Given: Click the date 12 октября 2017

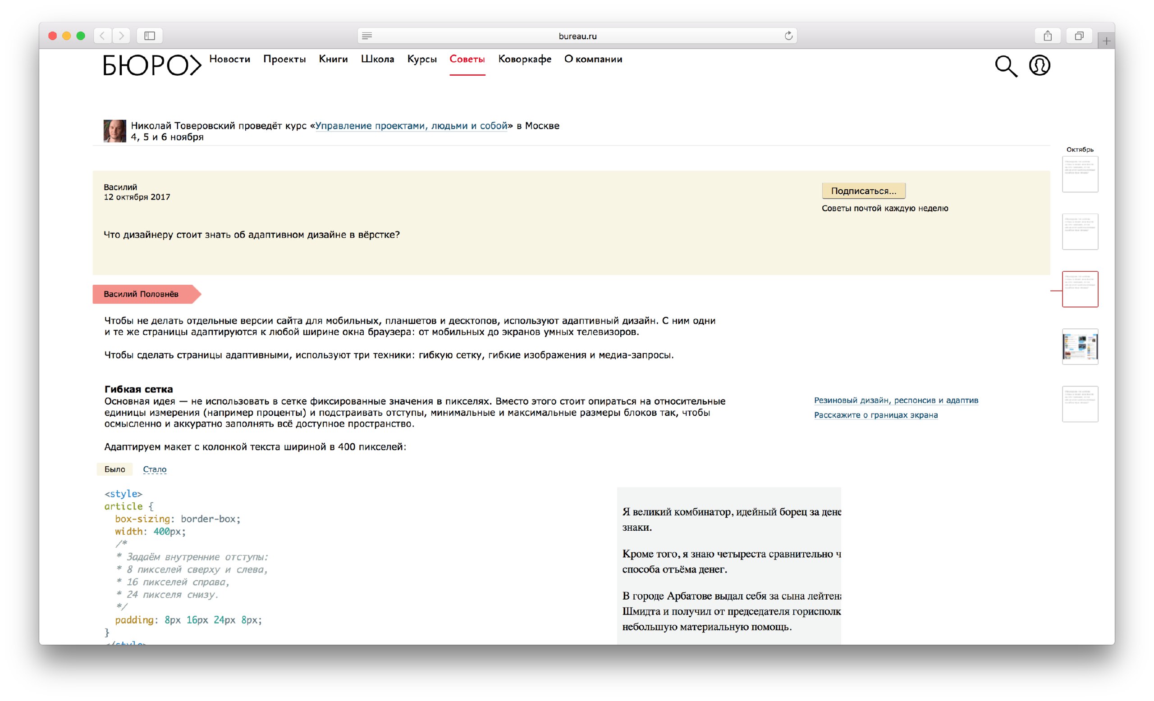Looking at the screenshot, I should click(137, 197).
